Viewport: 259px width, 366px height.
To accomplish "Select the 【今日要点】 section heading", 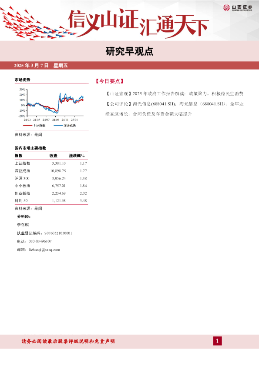I will click(109, 81).
